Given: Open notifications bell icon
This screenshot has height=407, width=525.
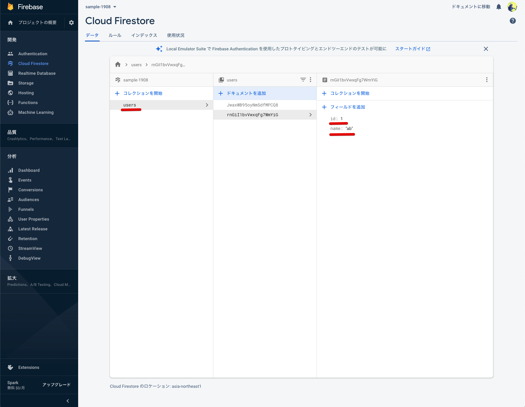Looking at the screenshot, I should pos(499,7).
